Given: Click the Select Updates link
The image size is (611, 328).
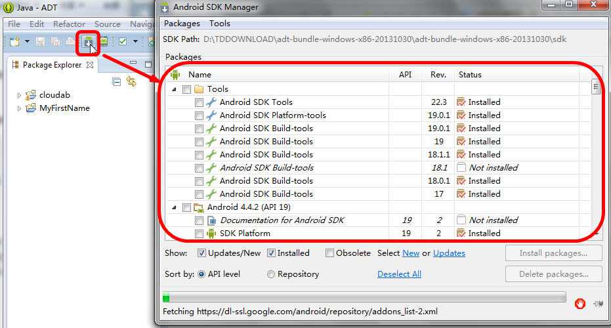Looking at the screenshot, I should pos(449,253).
